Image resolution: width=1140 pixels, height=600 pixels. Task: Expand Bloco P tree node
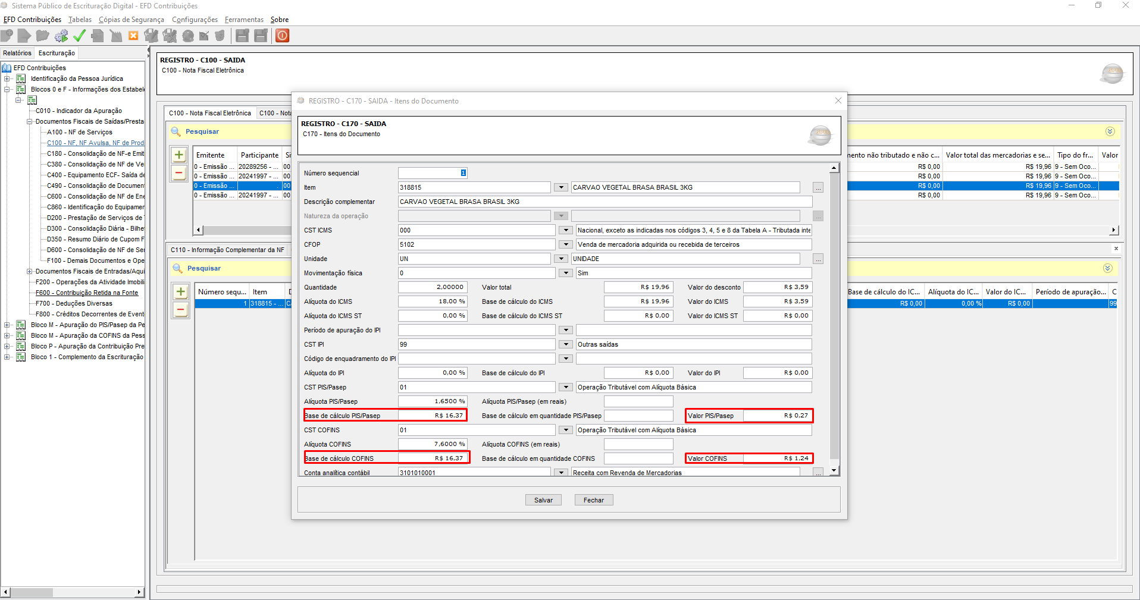point(7,346)
